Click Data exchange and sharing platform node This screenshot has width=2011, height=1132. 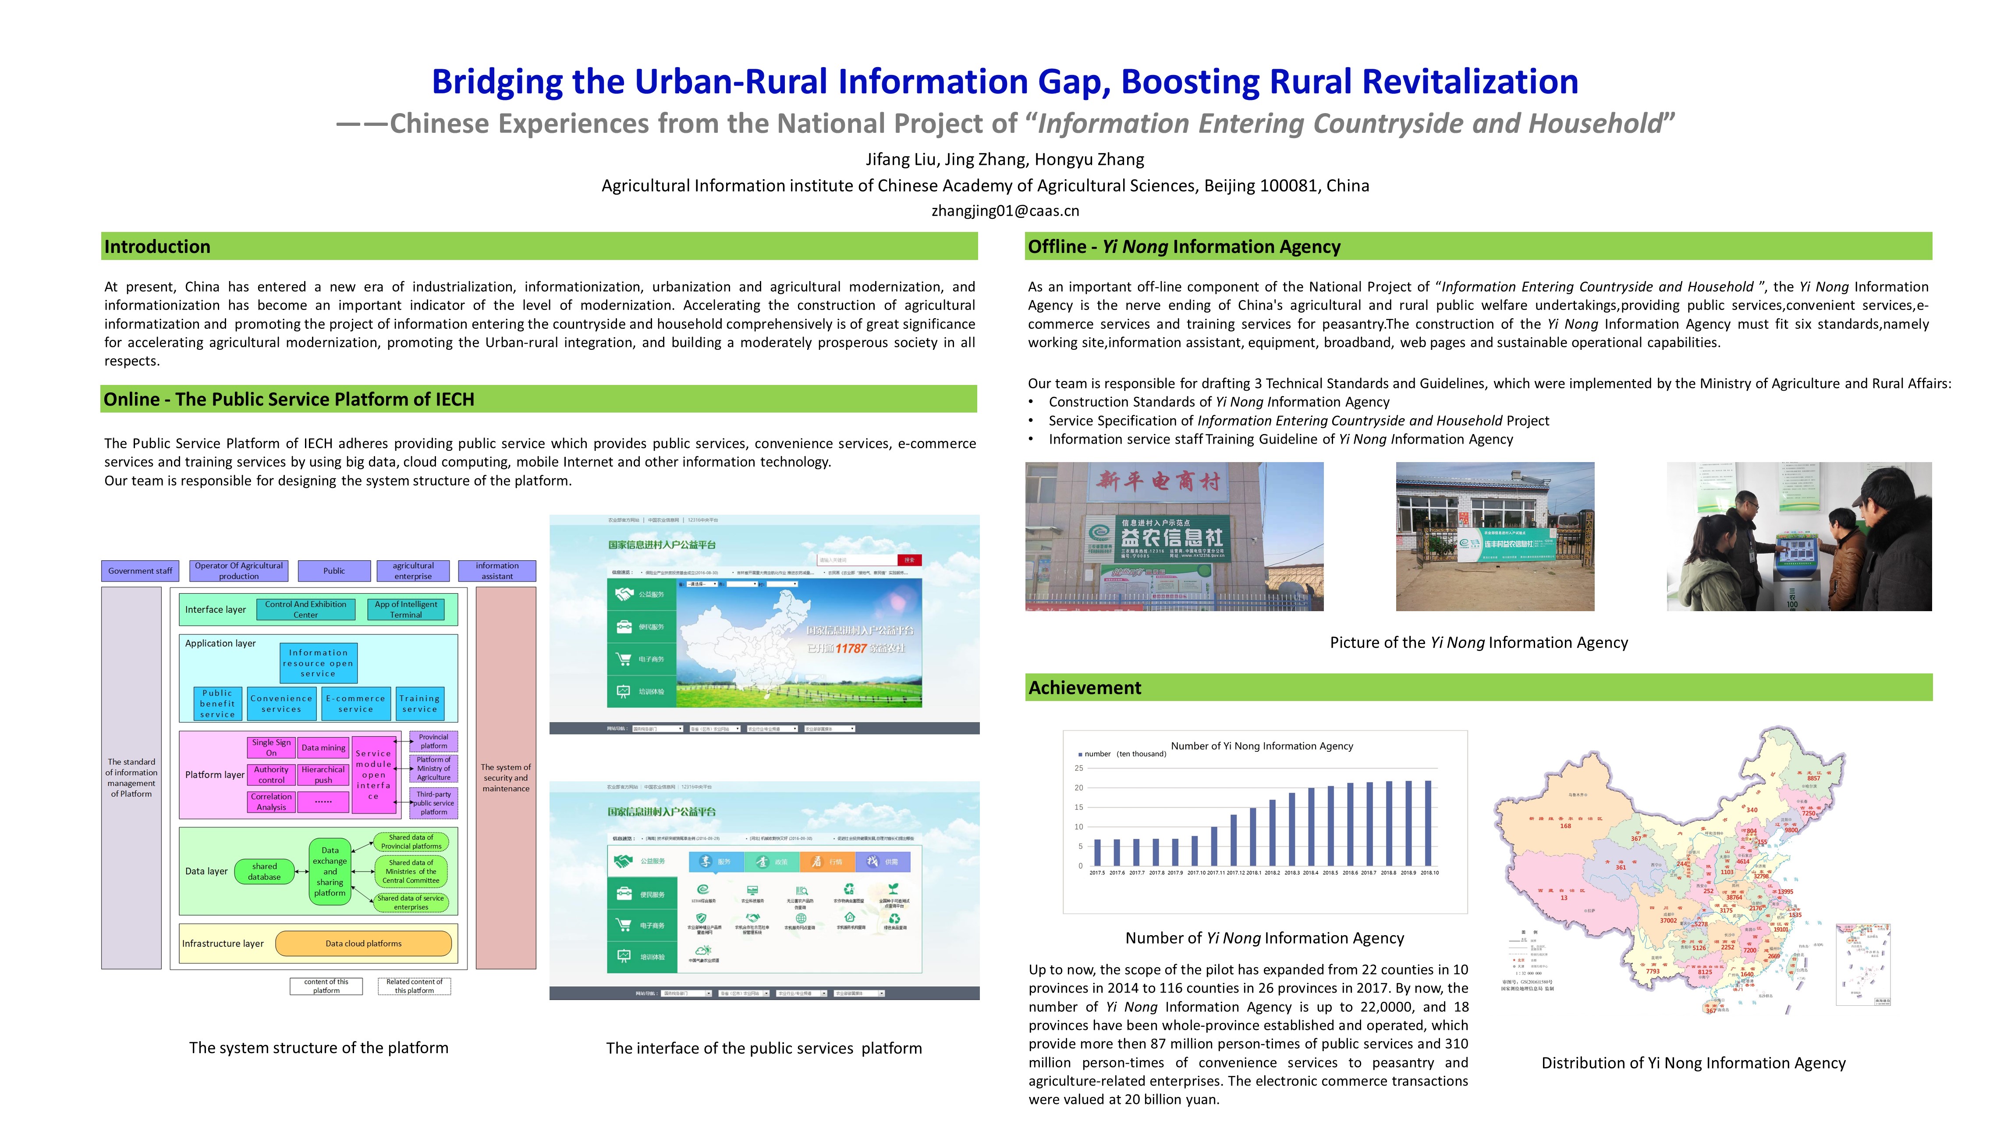tap(330, 872)
